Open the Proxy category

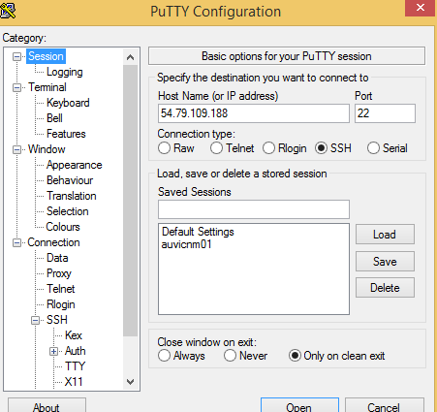pyautogui.click(x=58, y=273)
